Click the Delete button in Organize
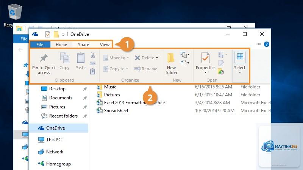303x170 pixels. point(145,58)
